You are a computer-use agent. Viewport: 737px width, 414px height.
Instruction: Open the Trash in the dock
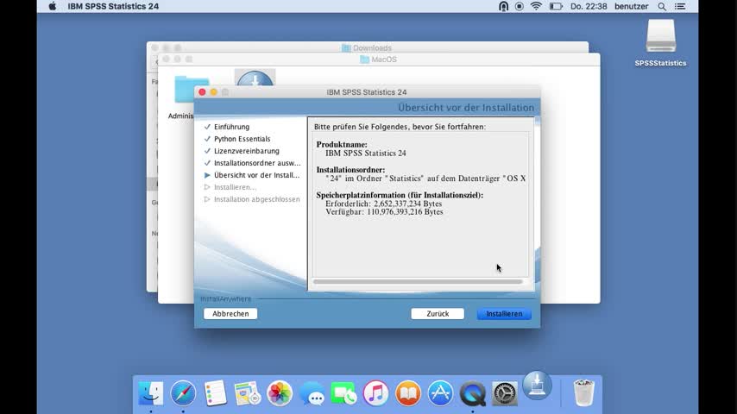click(x=584, y=393)
